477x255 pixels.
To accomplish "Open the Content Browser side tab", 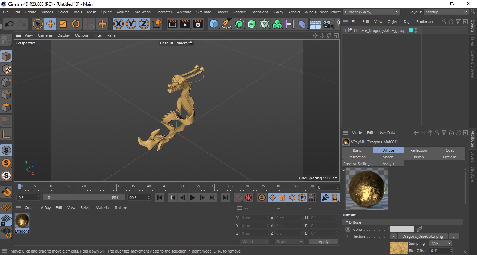I will [473, 64].
